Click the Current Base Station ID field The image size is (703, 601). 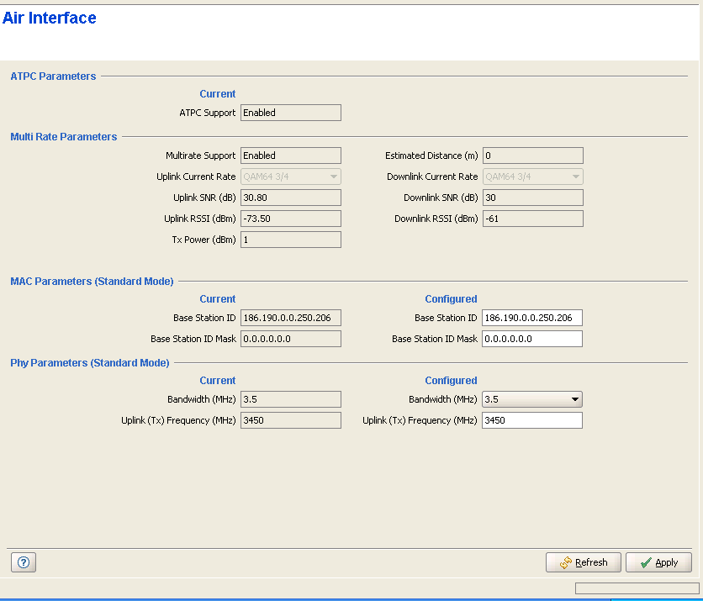pos(290,318)
